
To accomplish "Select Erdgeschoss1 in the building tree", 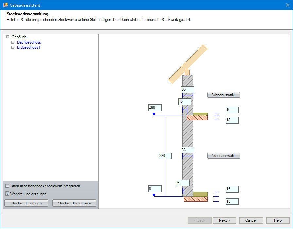I will (x=28, y=47).
